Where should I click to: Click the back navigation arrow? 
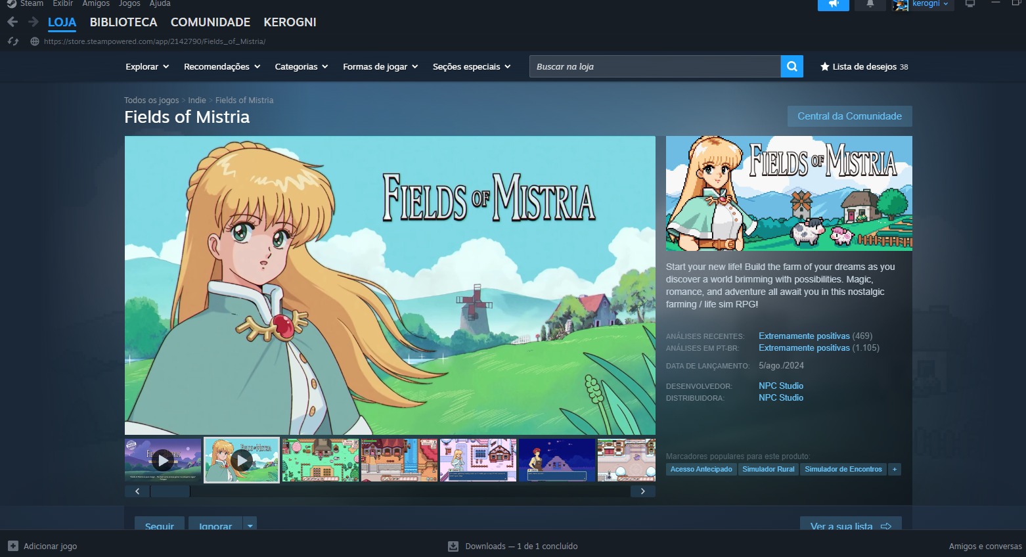[x=12, y=22]
